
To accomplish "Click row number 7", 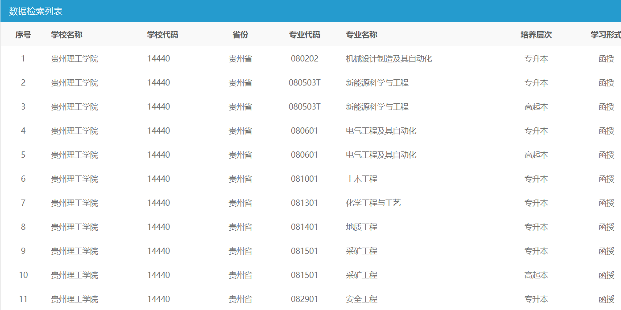I will (23, 203).
